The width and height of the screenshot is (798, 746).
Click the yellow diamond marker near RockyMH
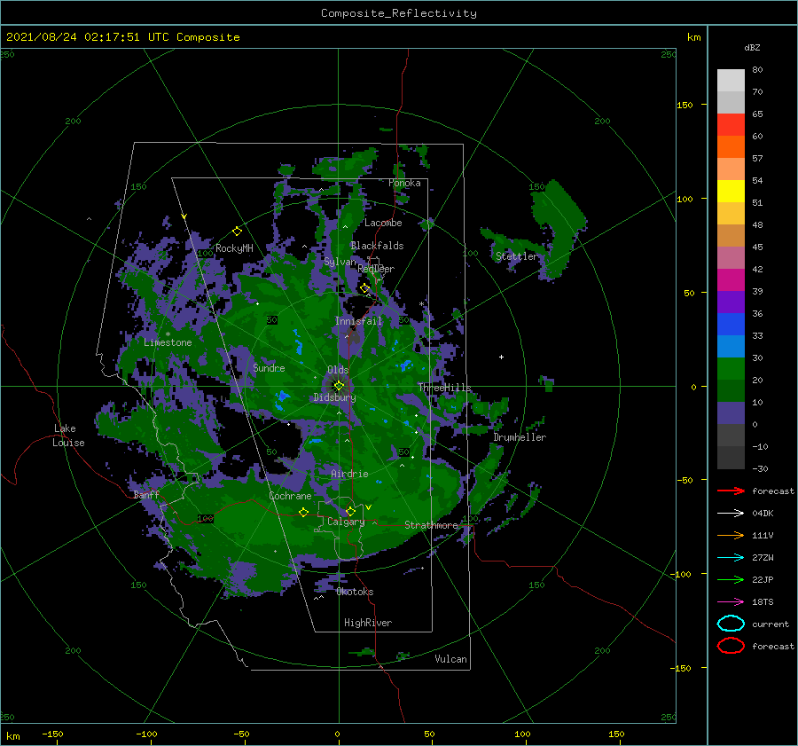click(237, 232)
